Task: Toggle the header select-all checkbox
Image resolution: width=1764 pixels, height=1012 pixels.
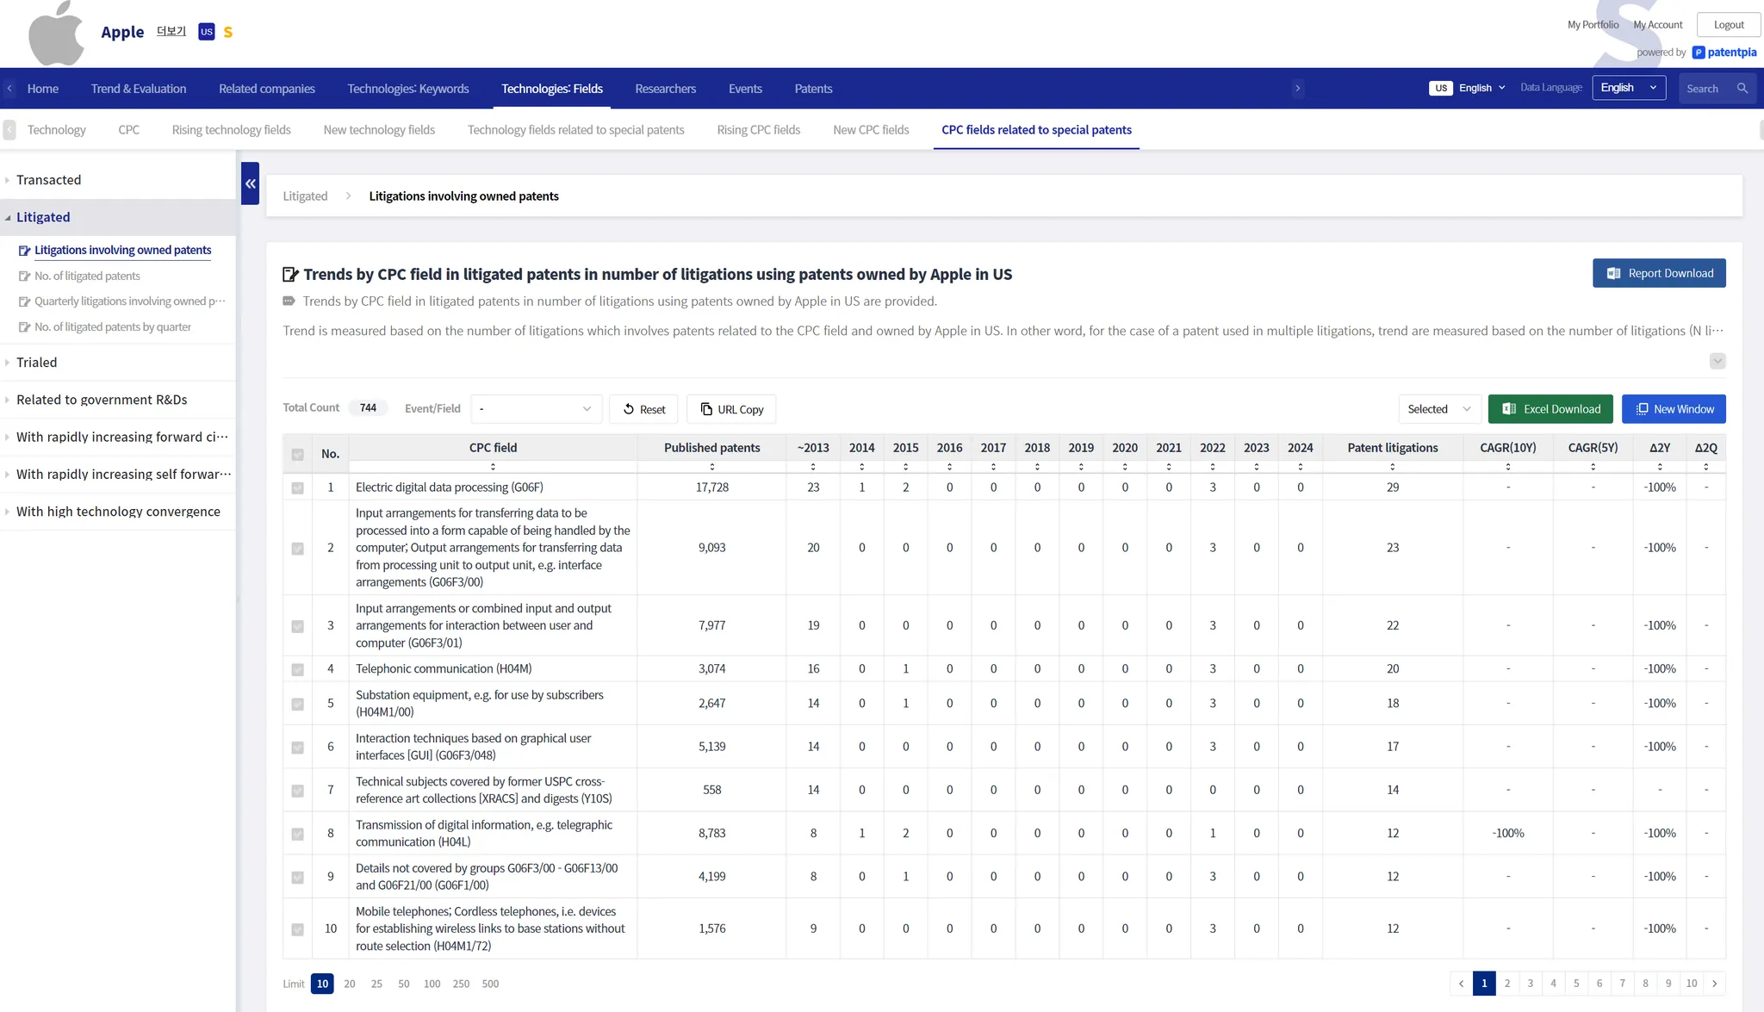Action: coord(297,454)
